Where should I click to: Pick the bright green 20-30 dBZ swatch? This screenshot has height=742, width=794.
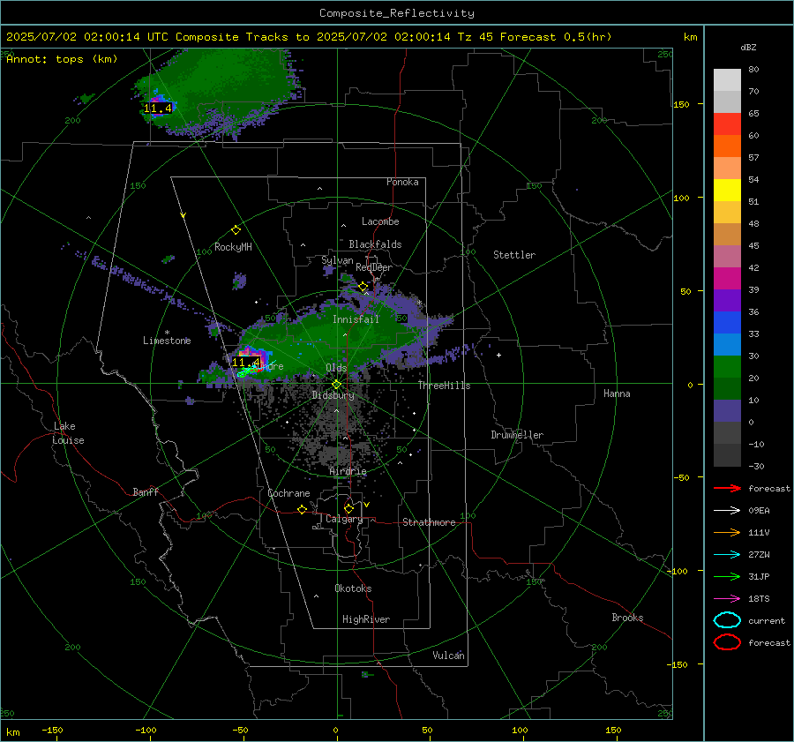[727, 367]
